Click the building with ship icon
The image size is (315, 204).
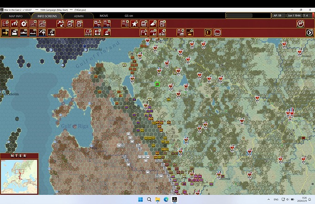pos(180,32)
